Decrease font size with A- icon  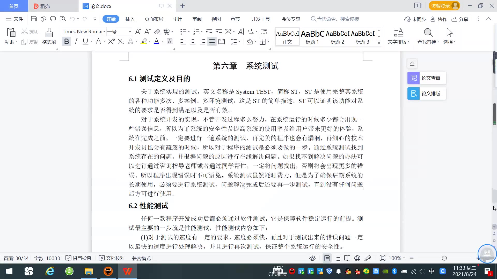coord(148,32)
